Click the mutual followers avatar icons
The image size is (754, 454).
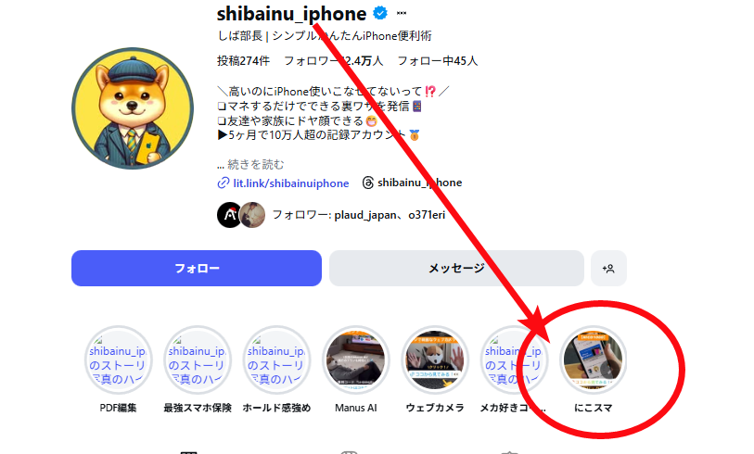click(x=241, y=215)
